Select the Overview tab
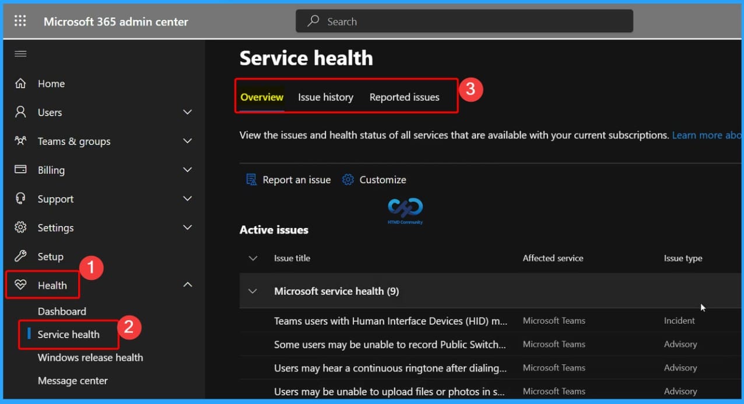744x404 pixels. (x=262, y=97)
